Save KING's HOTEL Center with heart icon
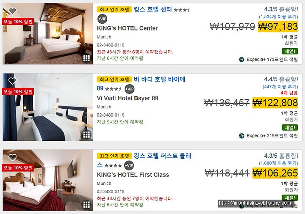 12,11
